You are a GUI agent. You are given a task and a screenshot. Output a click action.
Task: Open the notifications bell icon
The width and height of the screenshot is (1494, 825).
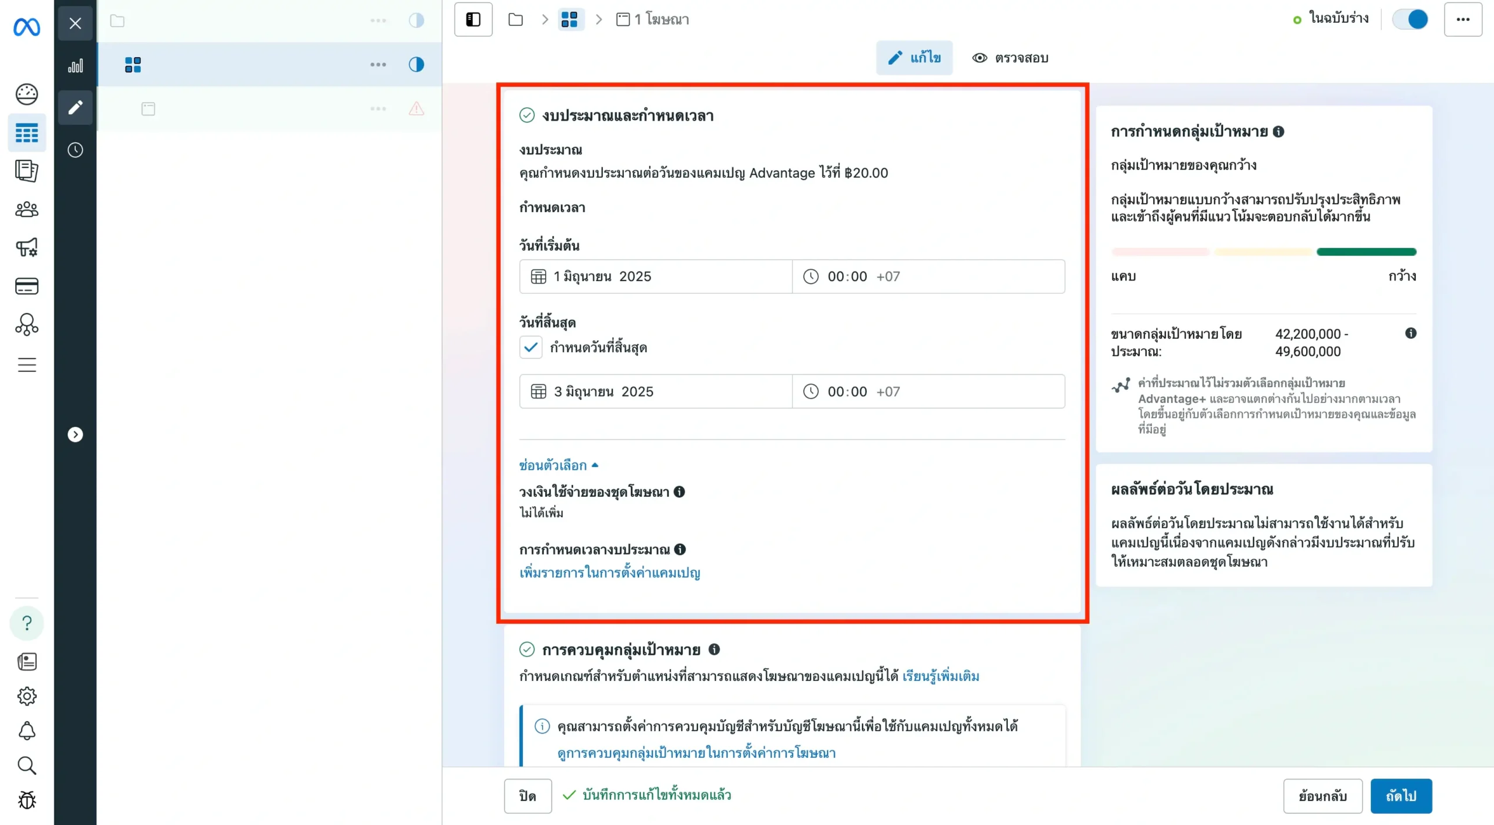27,731
